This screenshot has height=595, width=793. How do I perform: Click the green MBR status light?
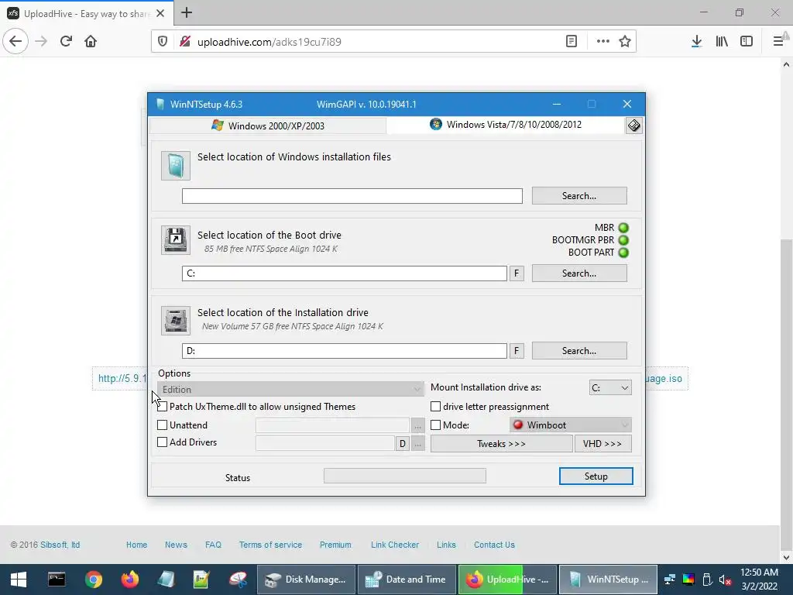623,228
